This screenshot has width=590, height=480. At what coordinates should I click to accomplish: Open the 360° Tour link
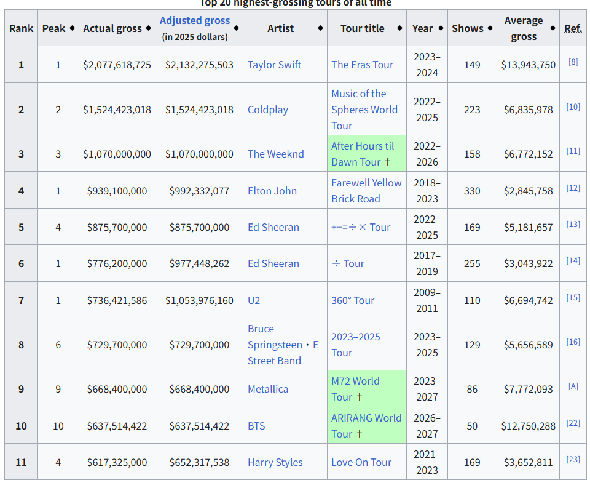pos(353,300)
